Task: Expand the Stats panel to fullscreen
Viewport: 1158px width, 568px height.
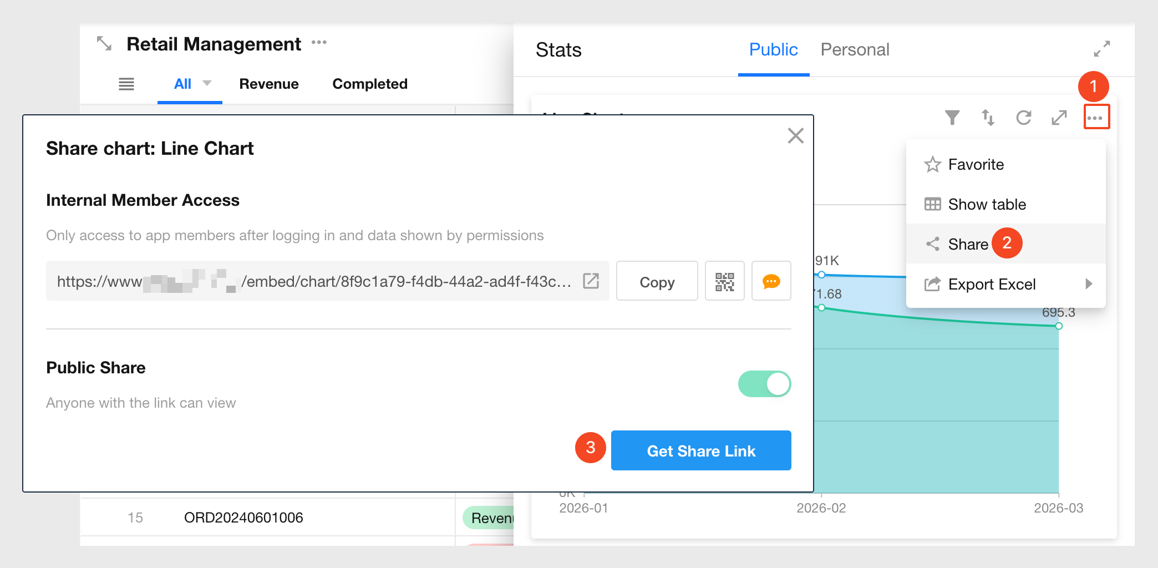Action: coord(1101,49)
